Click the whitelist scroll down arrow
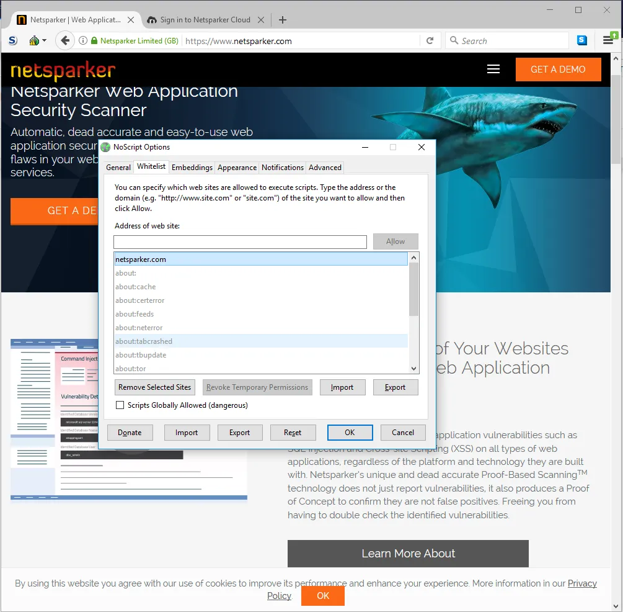The width and height of the screenshot is (623, 612). pos(413,369)
